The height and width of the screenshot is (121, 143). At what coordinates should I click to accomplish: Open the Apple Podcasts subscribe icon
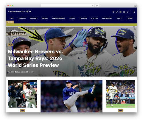tap(27, 11)
